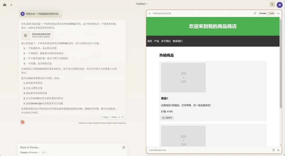Click the second product placeholder image
The width and height of the screenshot is (285, 156).
183,136
